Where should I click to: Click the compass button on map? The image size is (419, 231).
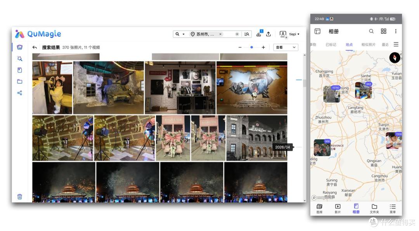coord(395,57)
